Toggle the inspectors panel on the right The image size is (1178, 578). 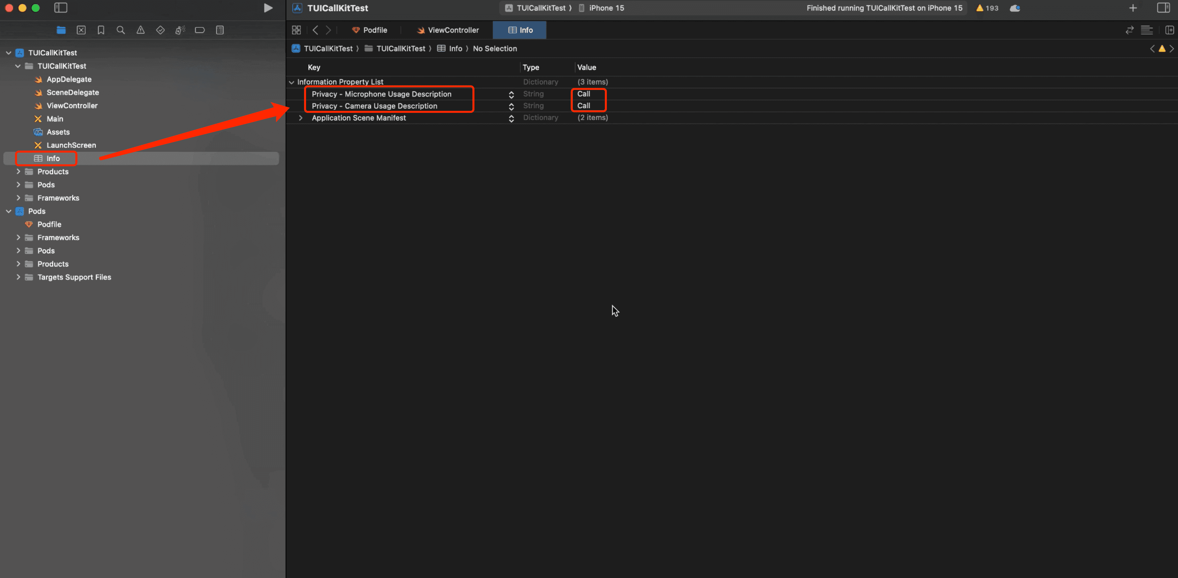(x=1163, y=8)
